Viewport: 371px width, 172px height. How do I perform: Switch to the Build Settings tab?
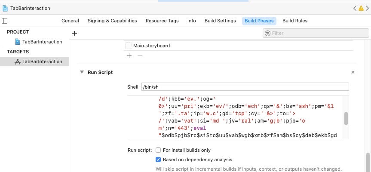coord(220,21)
